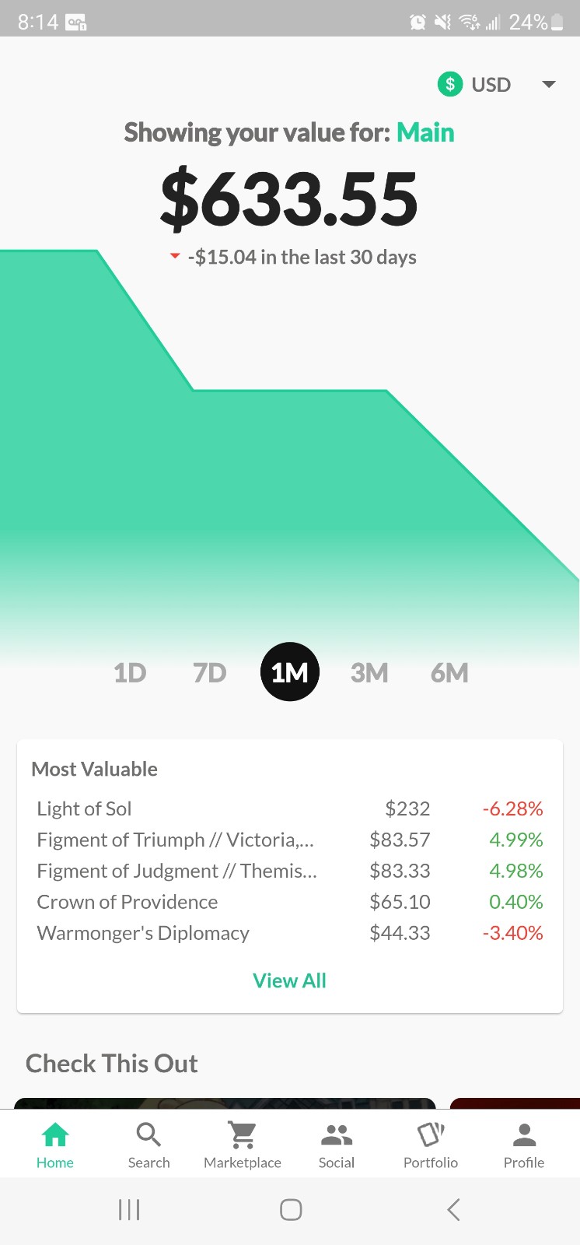Tap the Home icon in the bottom navigation

pos(55,1135)
